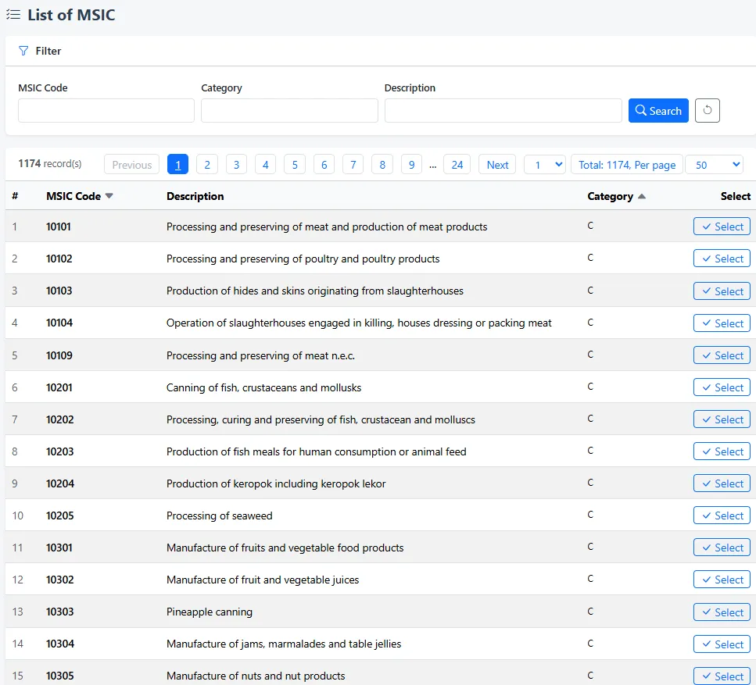The height and width of the screenshot is (685, 756).
Task: Click the Previous page button
Action: 131,164
